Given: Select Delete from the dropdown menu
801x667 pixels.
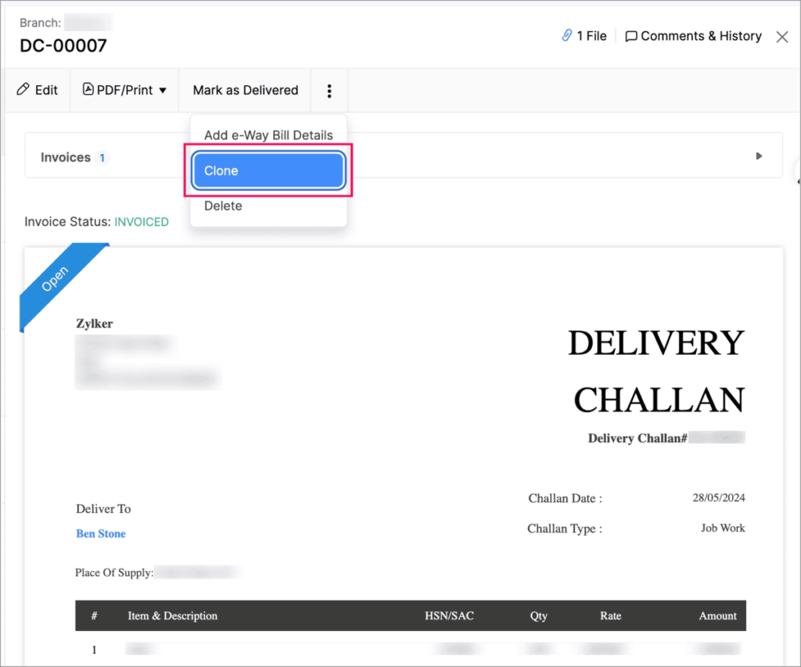Looking at the screenshot, I should [x=223, y=206].
